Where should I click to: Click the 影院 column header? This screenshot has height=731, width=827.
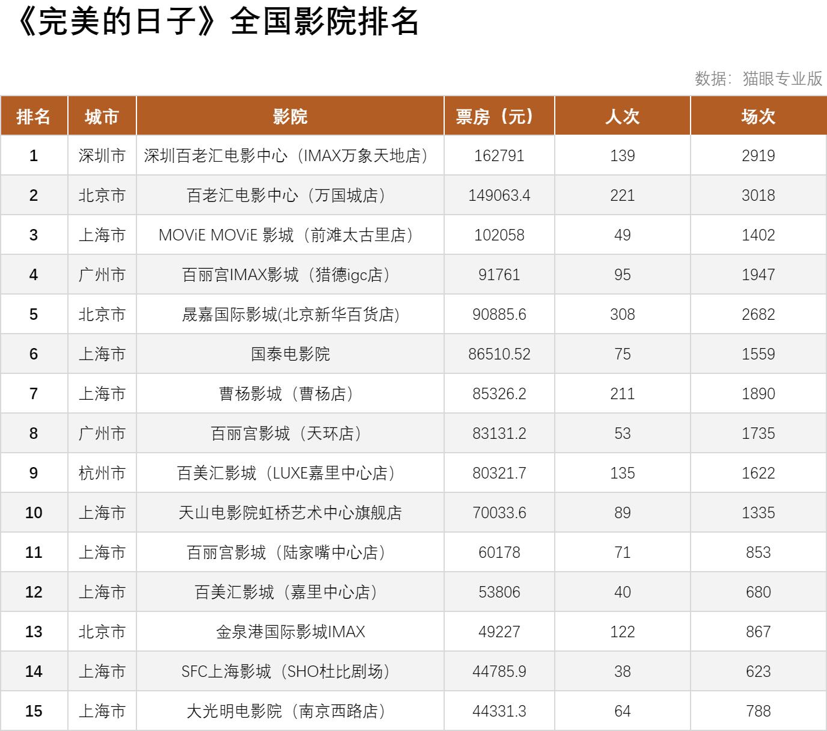click(x=290, y=116)
